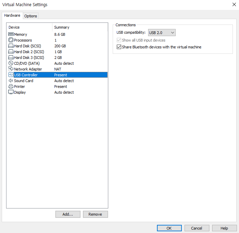Click the Remove button
The height and width of the screenshot is (233, 239).
click(95, 214)
